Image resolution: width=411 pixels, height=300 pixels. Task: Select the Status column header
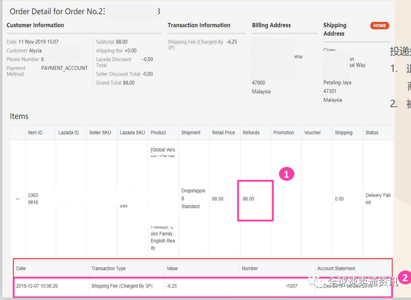372,132
